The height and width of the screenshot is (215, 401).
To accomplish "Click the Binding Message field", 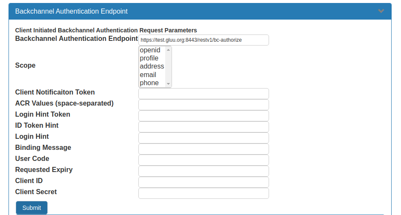I will point(203,149).
